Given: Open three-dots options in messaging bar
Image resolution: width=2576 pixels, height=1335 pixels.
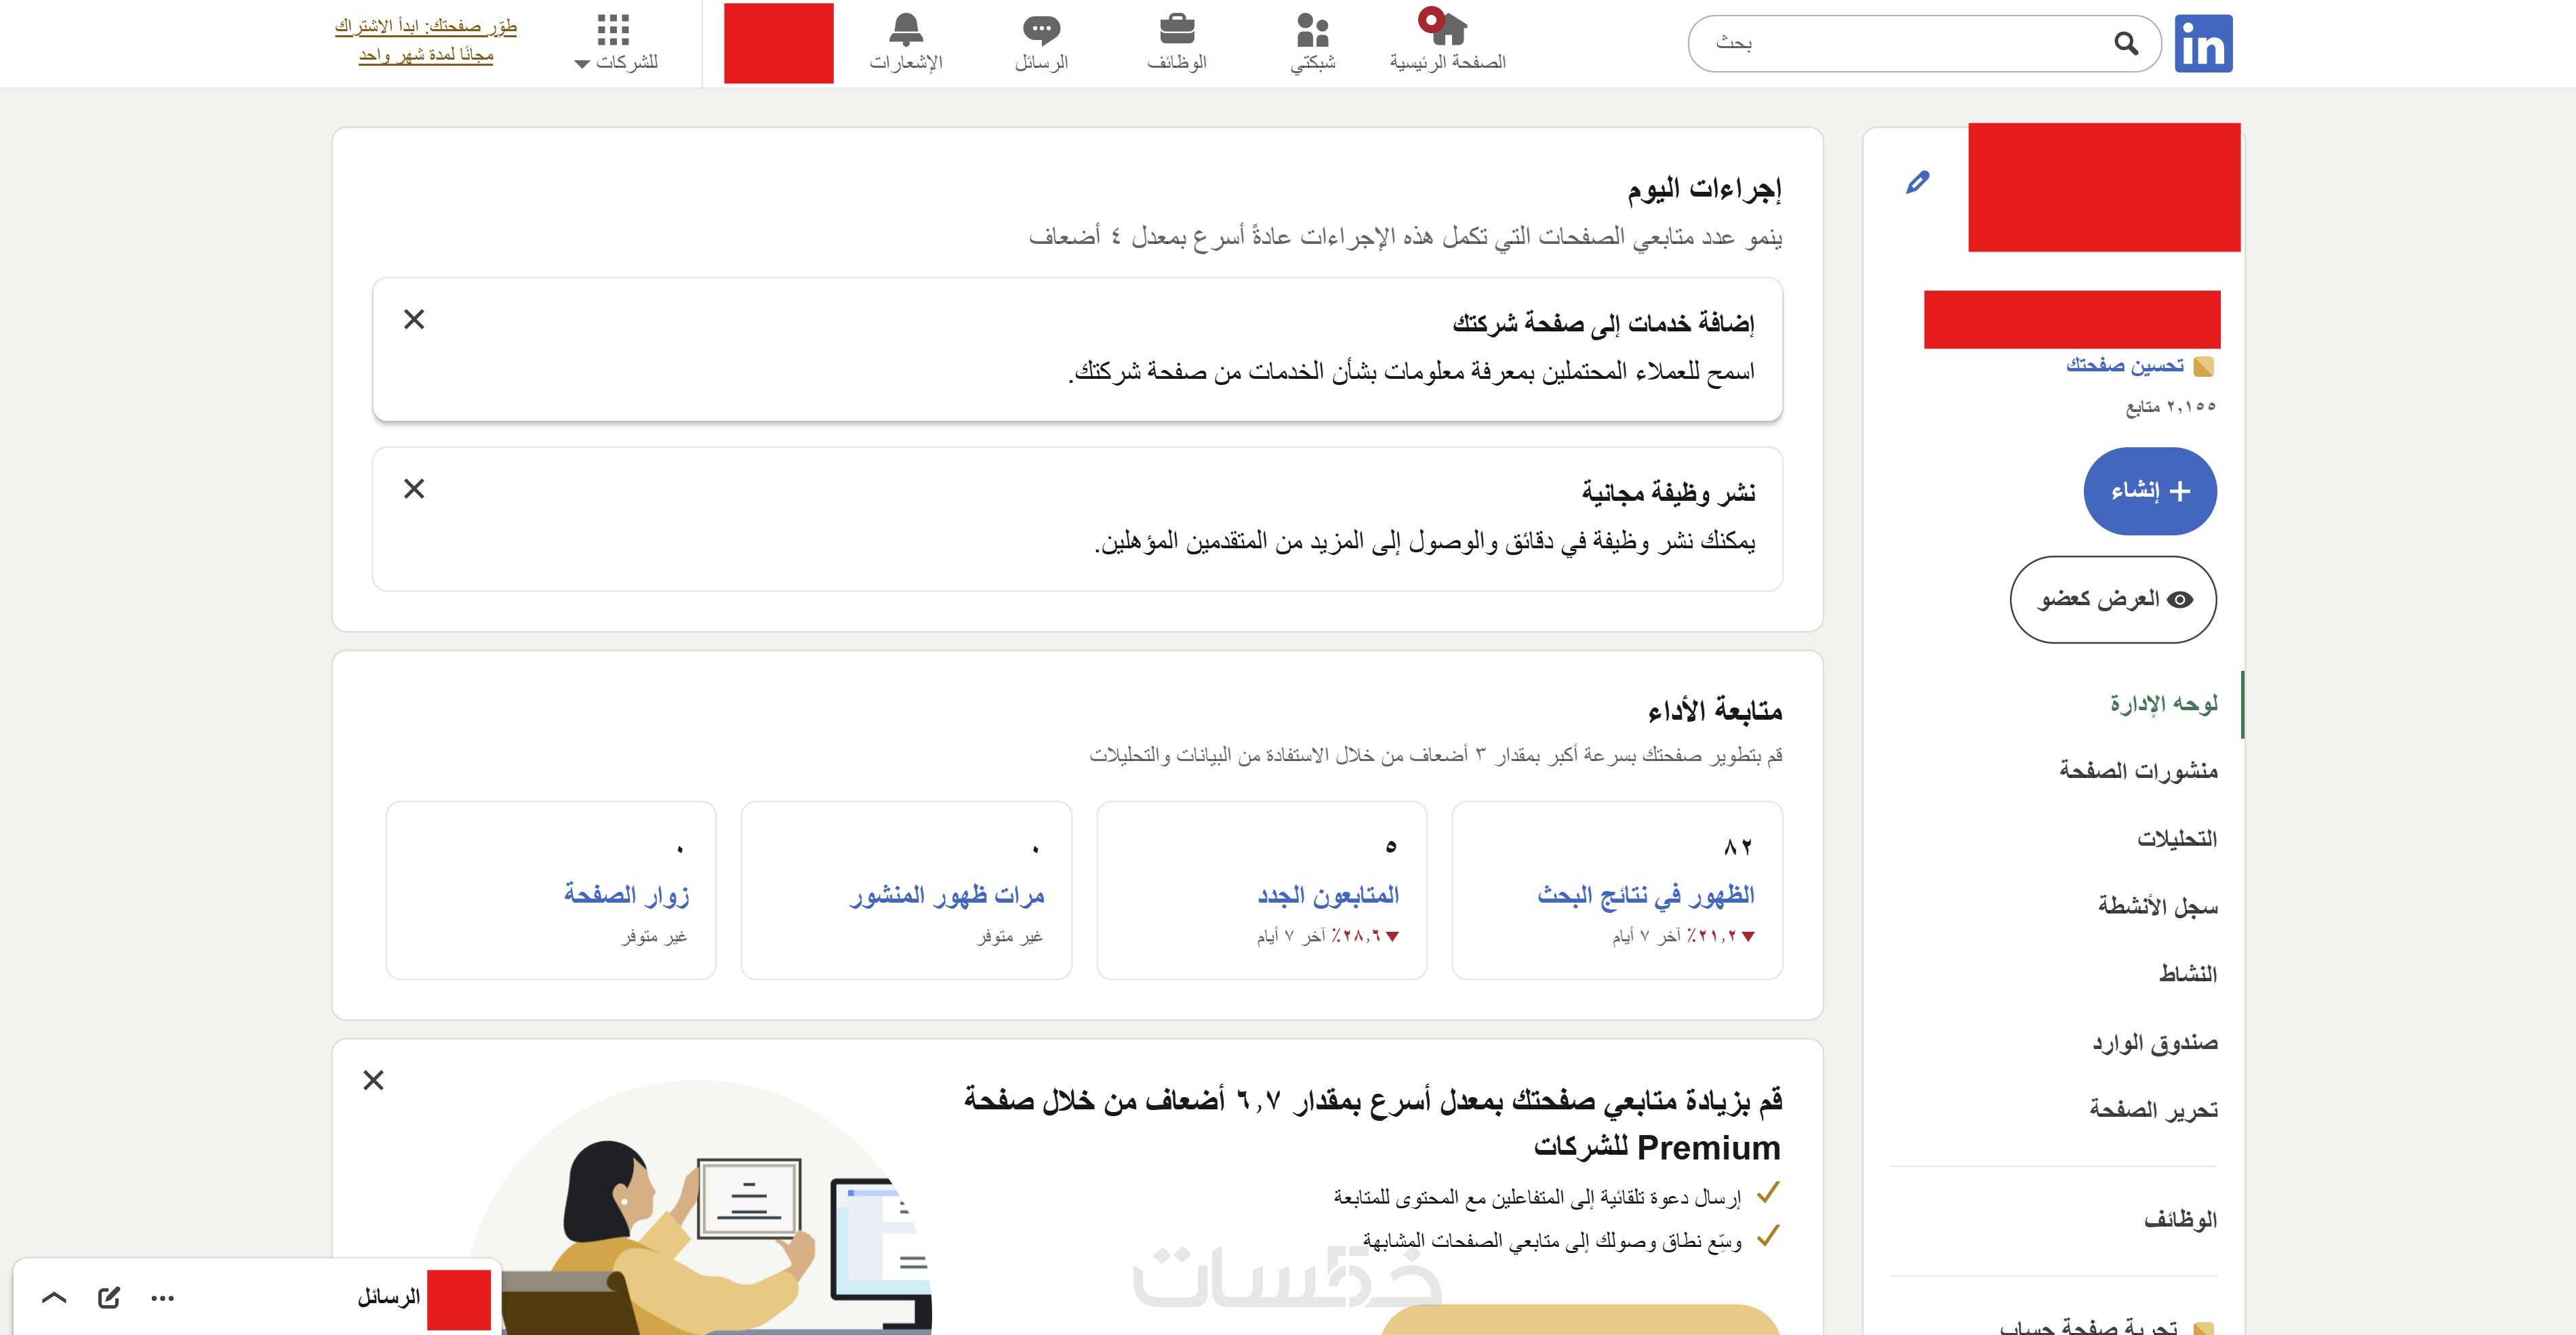Looking at the screenshot, I should click(162, 1298).
